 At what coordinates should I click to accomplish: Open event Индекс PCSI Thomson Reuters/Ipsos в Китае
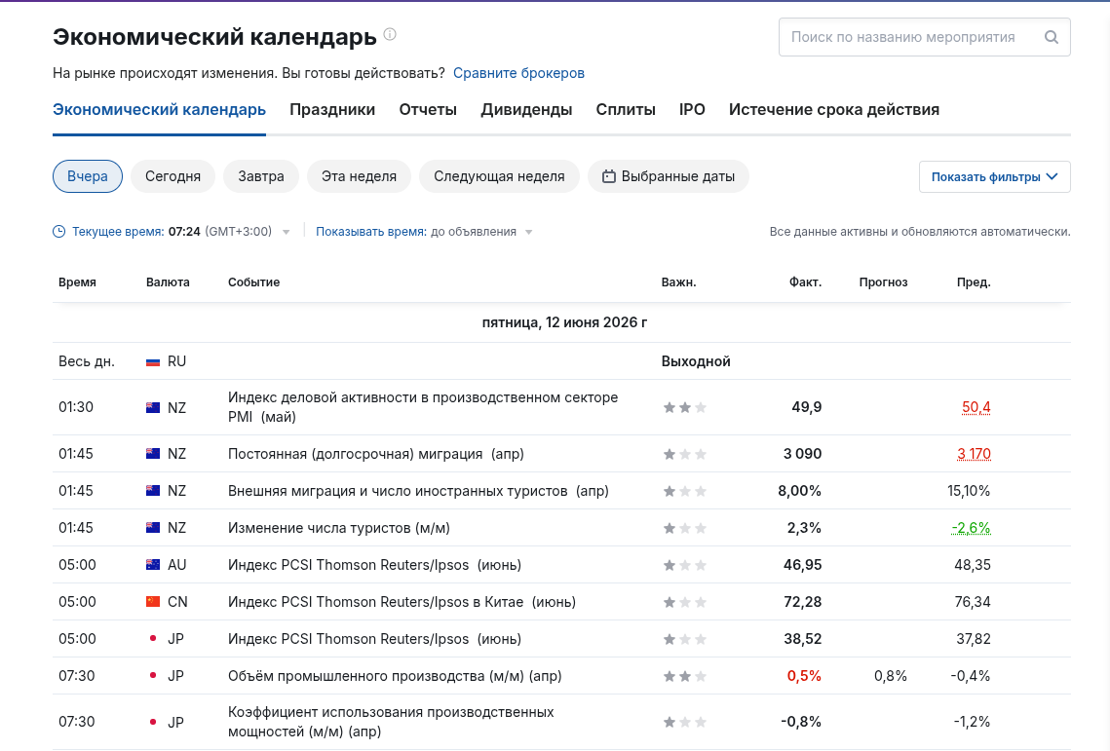[x=402, y=602]
